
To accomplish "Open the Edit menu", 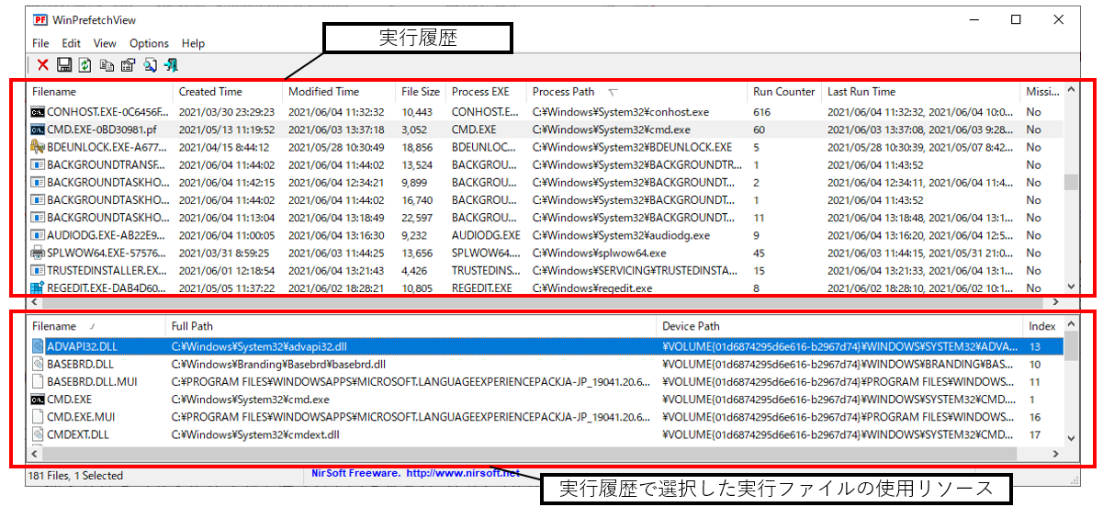I will (x=72, y=43).
